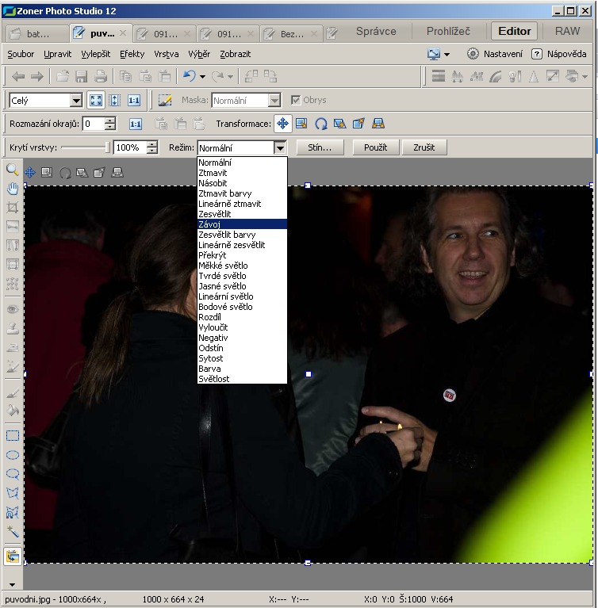Switch to the Správce tab
The height and width of the screenshot is (608, 598).
pos(376,32)
